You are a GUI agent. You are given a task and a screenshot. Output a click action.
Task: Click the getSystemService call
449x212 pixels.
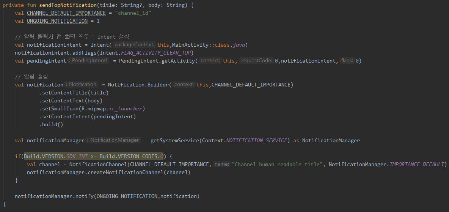coord(175,140)
